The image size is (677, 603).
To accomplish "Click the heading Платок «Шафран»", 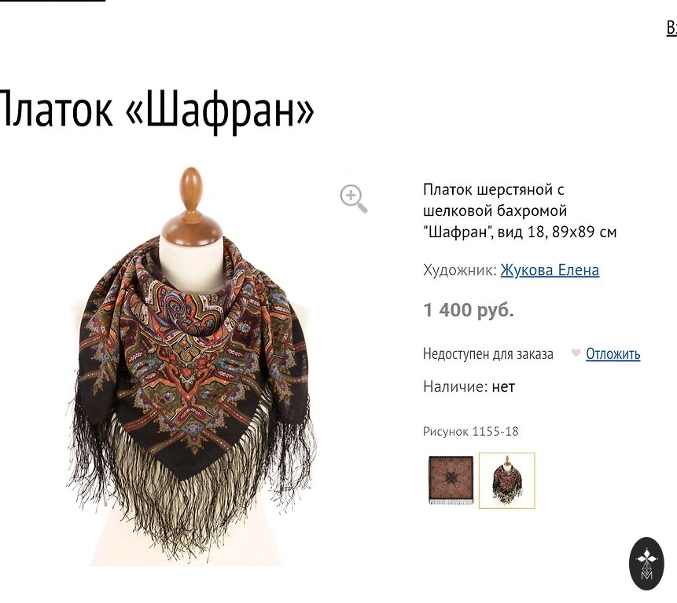I will pos(156,110).
